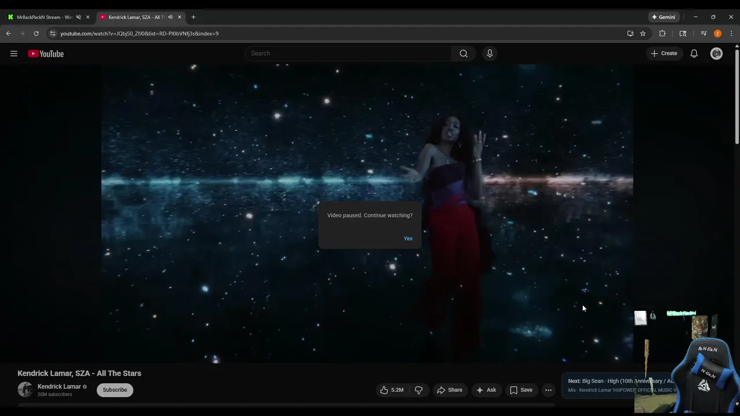740x416 pixels.
Task: Bookmark this page with the star
Action: click(x=643, y=34)
